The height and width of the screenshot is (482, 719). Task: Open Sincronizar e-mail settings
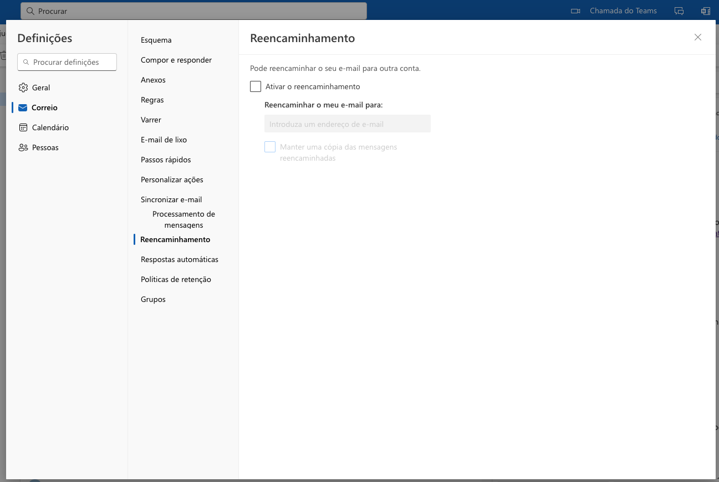pyautogui.click(x=171, y=199)
